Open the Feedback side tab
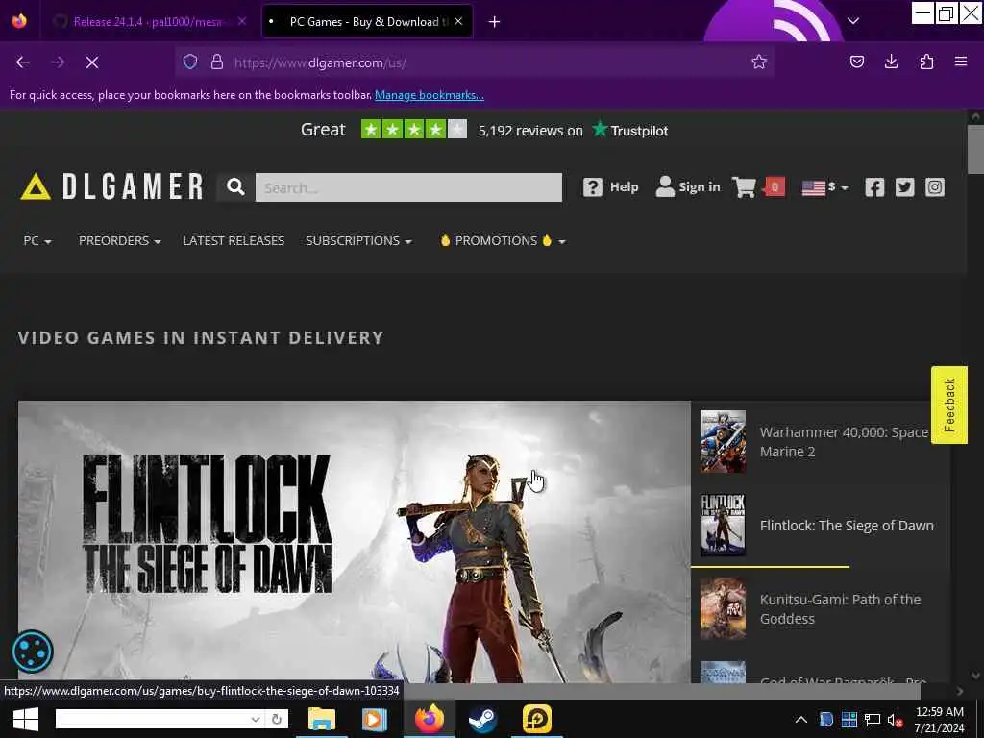Image resolution: width=984 pixels, height=738 pixels. tap(948, 405)
